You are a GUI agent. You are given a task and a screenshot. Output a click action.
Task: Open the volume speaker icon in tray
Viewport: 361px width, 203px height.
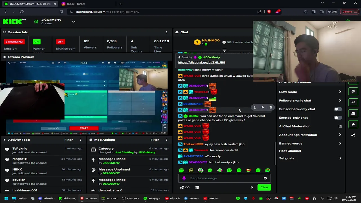[x=335, y=198]
